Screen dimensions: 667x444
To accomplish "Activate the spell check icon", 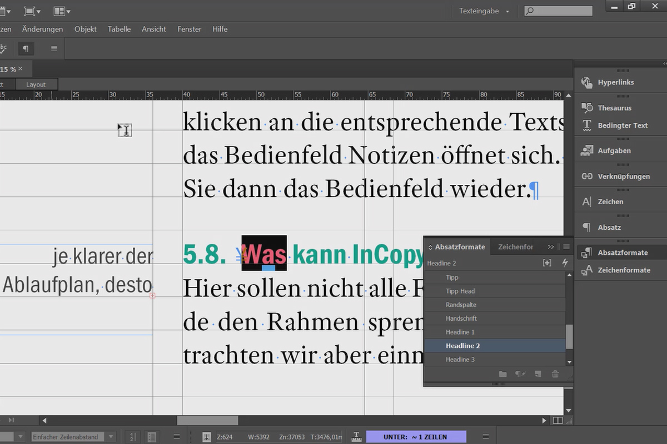I will click(3, 49).
